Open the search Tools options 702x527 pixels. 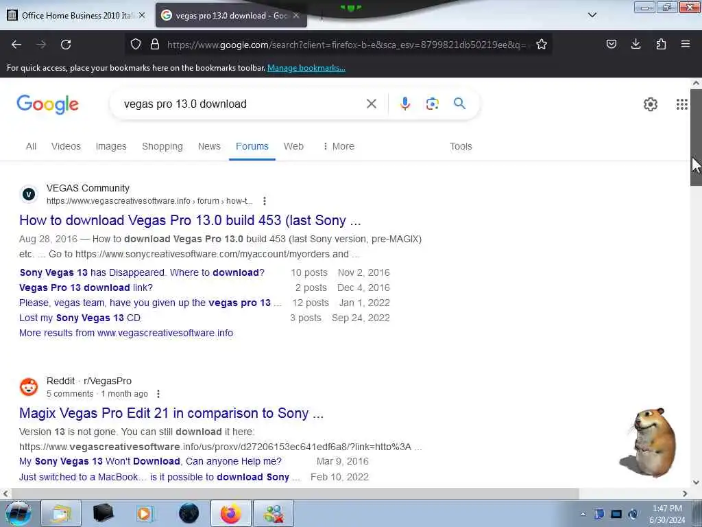click(461, 147)
